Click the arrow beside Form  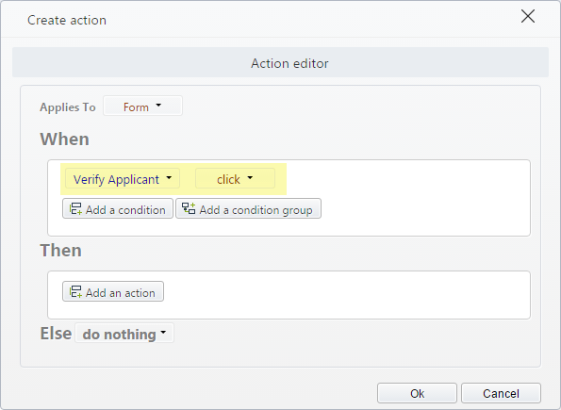pyautogui.click(x=158, y=106)
